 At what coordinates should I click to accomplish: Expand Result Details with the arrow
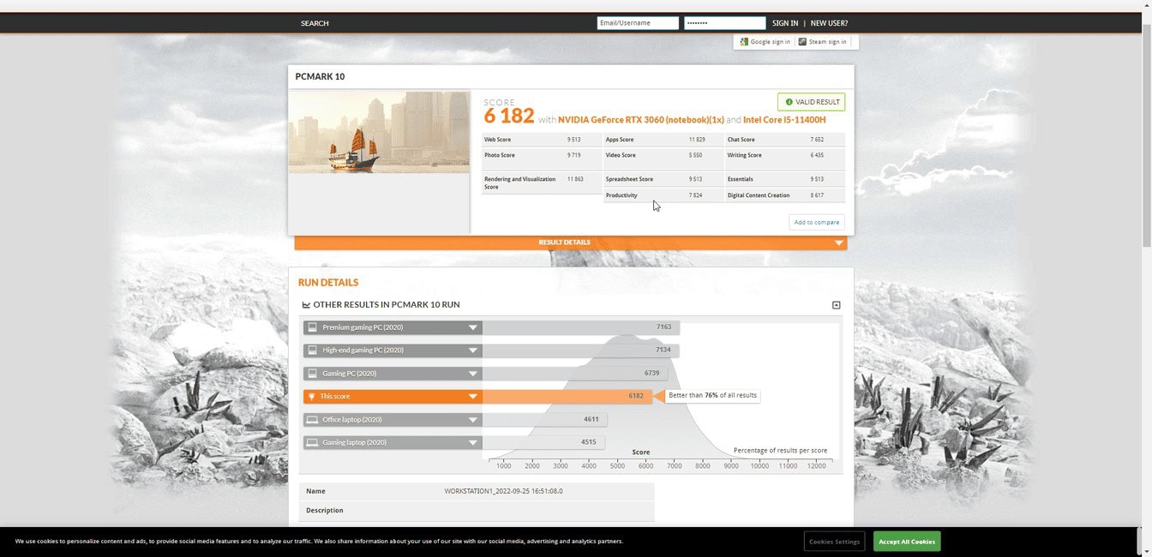coord(839,243)
